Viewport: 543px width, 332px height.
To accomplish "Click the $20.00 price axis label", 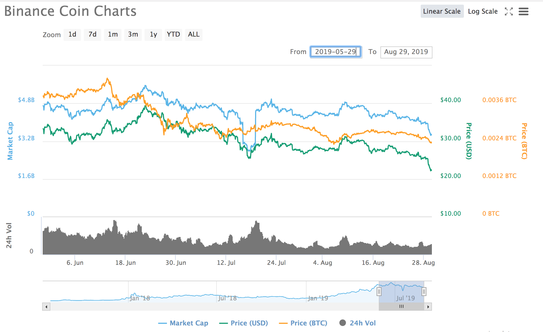I will (450, 176).
